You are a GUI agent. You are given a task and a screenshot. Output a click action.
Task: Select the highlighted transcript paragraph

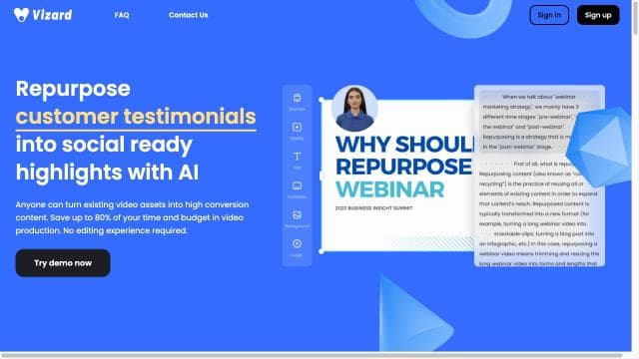coord(530,122)
